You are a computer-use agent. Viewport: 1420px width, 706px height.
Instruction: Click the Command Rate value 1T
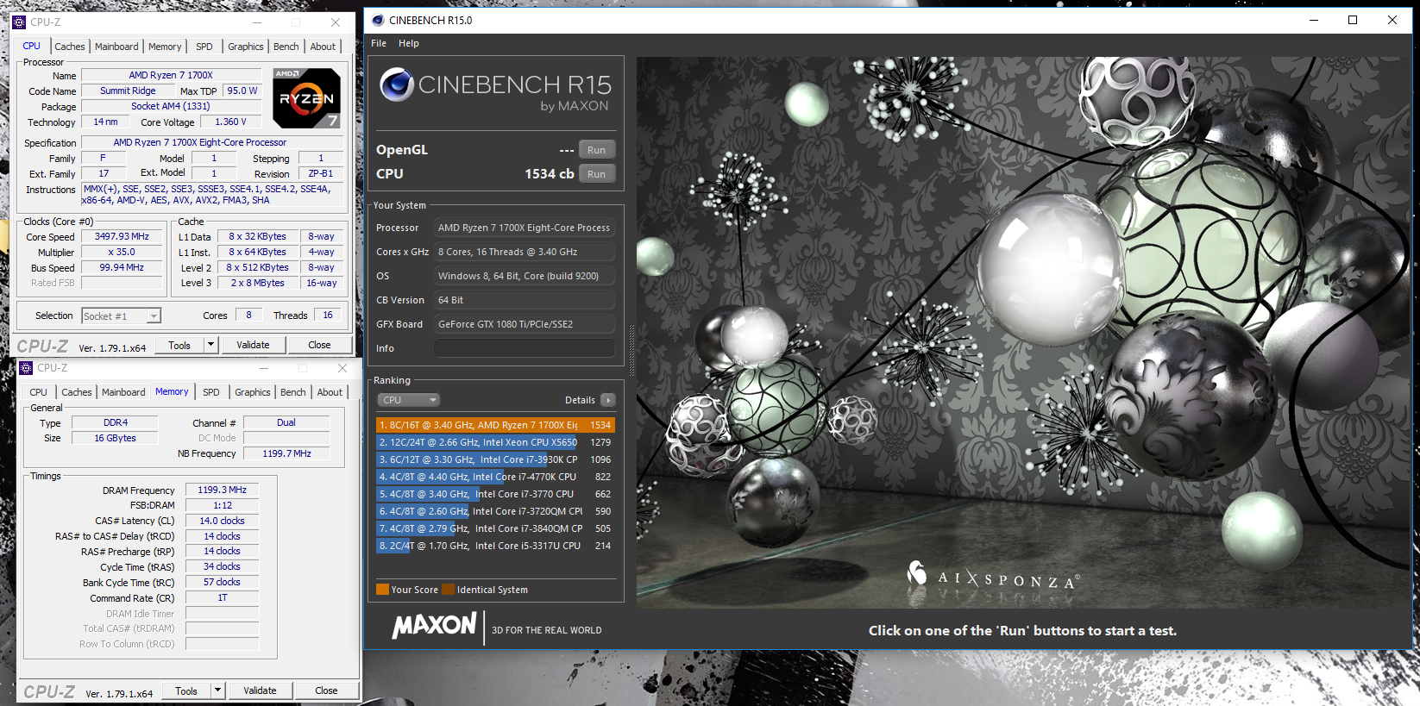pyautogui.click(x=222, y=597)
